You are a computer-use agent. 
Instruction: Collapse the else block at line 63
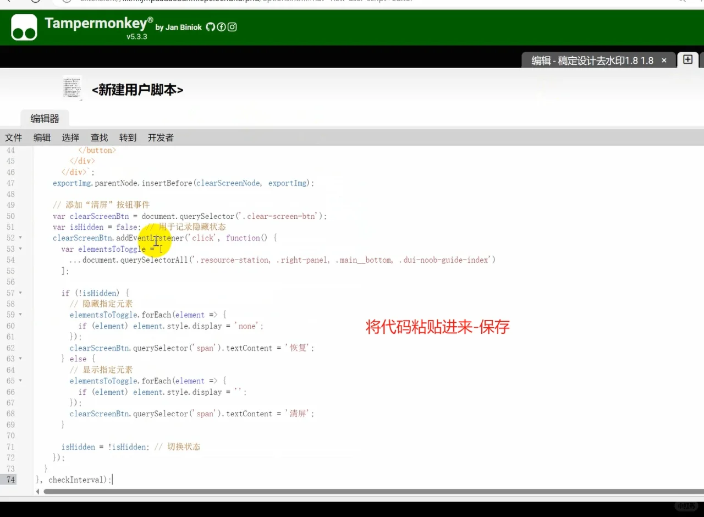[x=20, y=359]
